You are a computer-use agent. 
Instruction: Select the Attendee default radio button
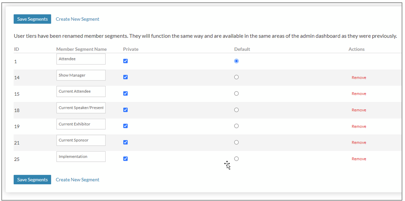pyautogui.click(x=236, y=61)
